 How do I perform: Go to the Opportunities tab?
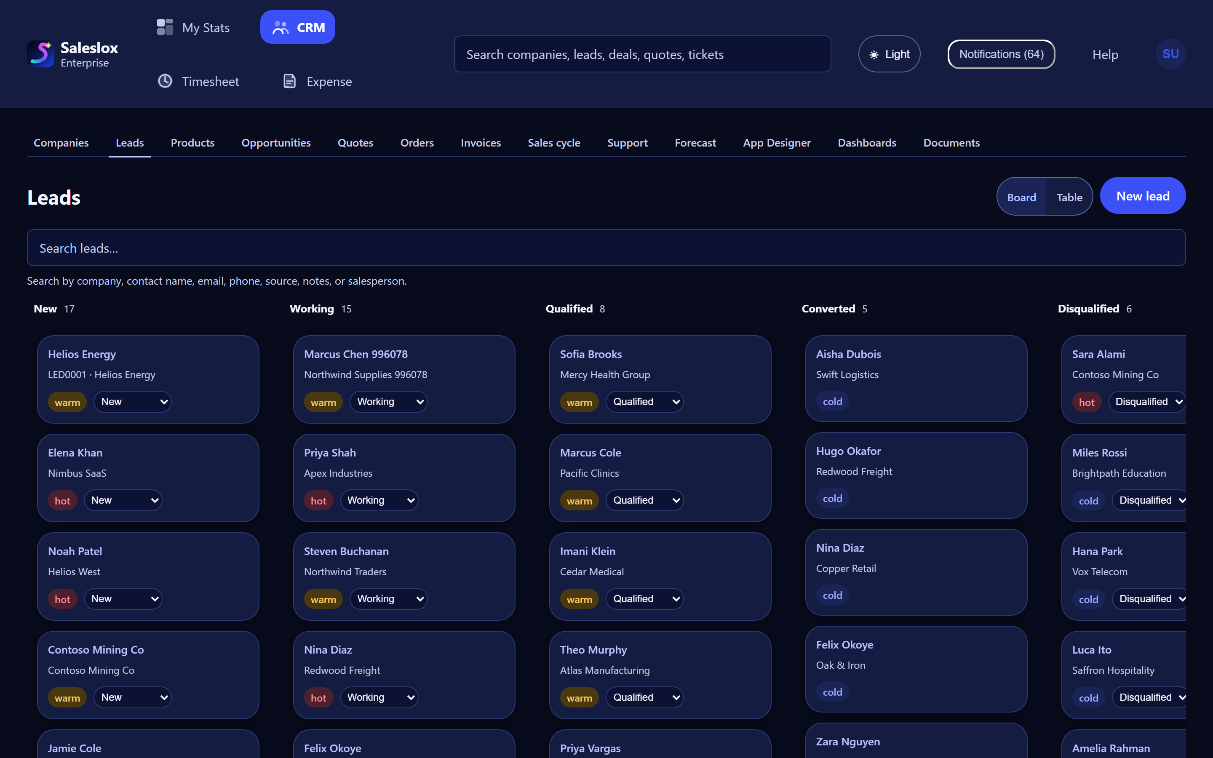tap(276, 143)
